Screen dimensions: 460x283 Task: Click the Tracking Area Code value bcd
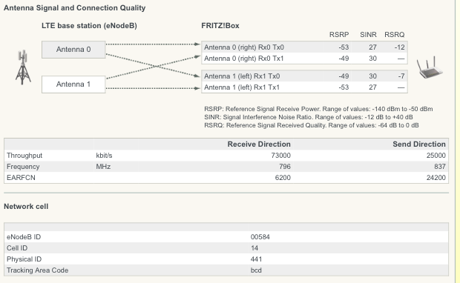pyautogui.click(x=256, y=270)
